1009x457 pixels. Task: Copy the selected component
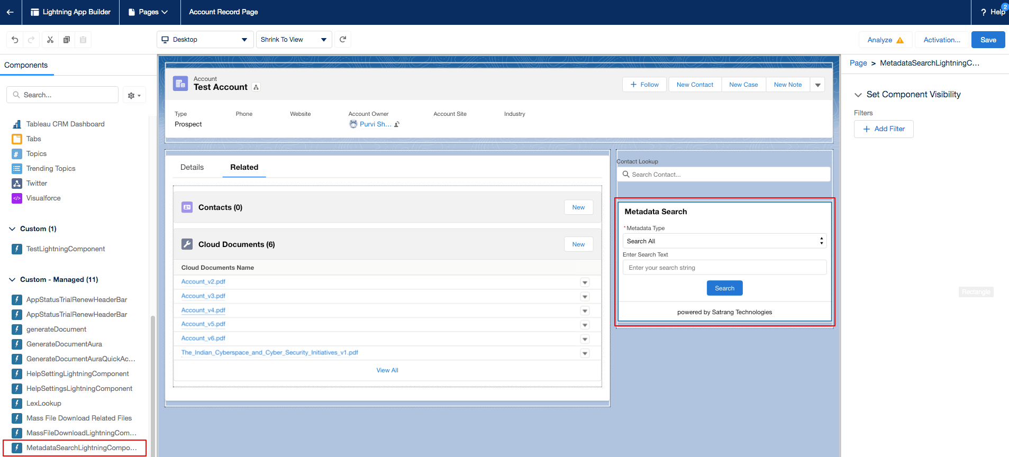point(67,40)
